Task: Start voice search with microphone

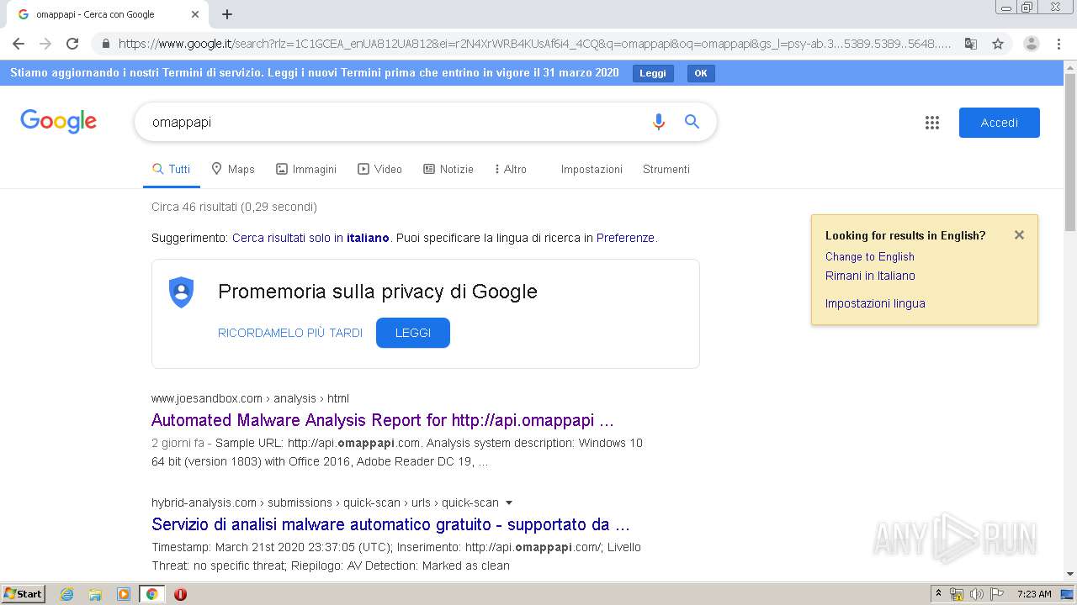Action: tap(659, 122)
